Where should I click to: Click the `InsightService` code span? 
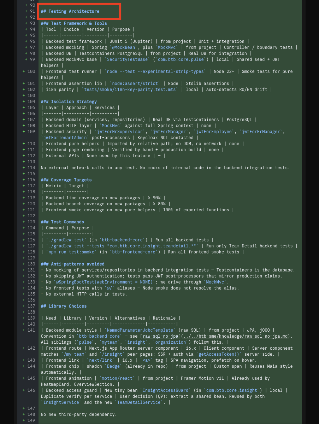click(x=61, y=402)
